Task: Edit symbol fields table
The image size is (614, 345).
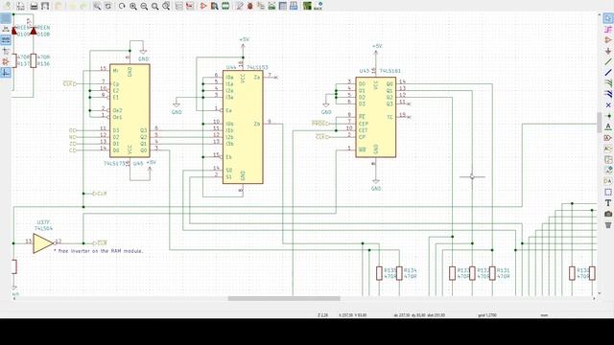Action: point(283,6)
